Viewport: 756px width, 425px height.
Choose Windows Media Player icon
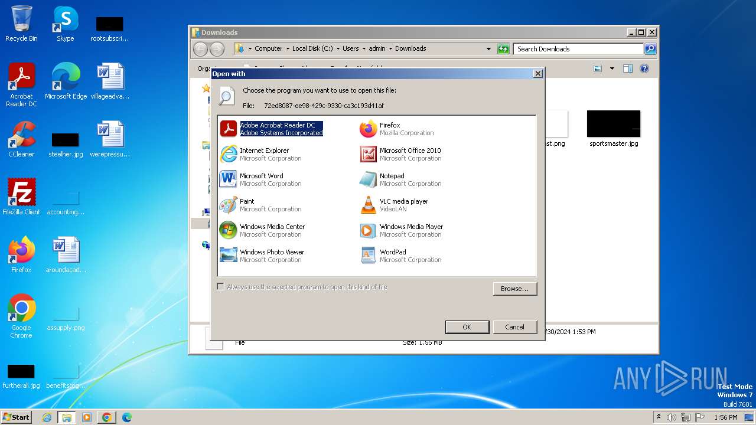click(368, 230)
